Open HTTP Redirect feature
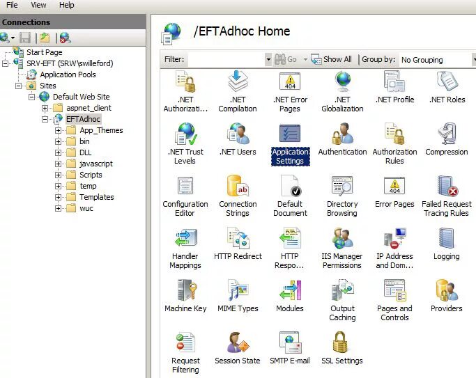 click(238, 244)
